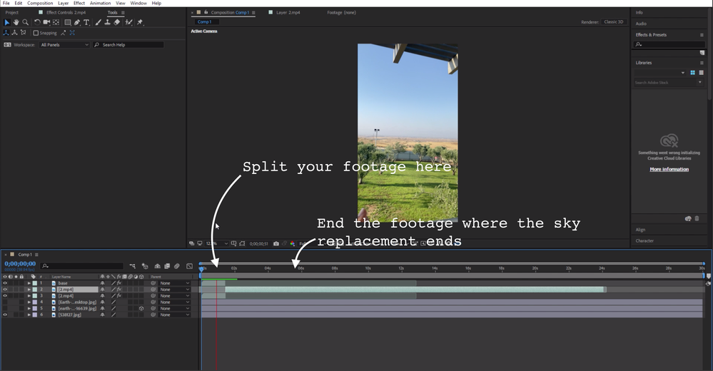
Task: Open the Align panel
Action: coord(640,230)
